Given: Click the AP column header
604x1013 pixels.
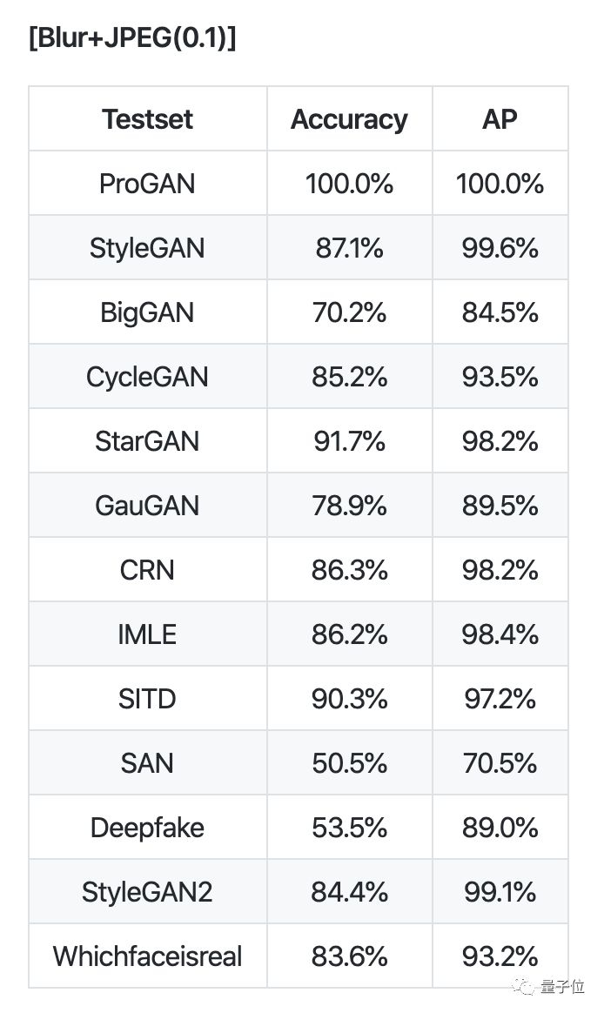Looking at the screenshot, I should click(x=500, y=119).
